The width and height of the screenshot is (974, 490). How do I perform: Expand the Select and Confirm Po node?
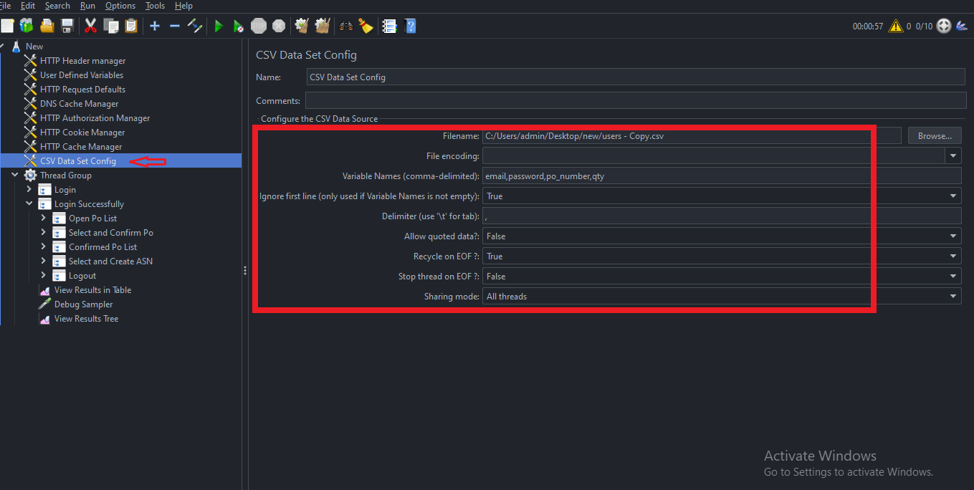tap(44, 232)
